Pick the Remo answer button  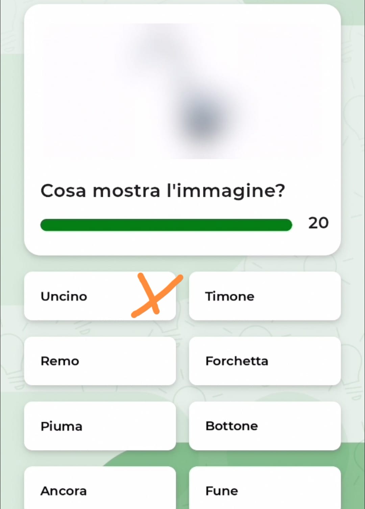click(x=100, y=361)
